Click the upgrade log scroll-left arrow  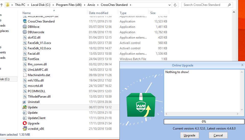(x=166, y=114)
